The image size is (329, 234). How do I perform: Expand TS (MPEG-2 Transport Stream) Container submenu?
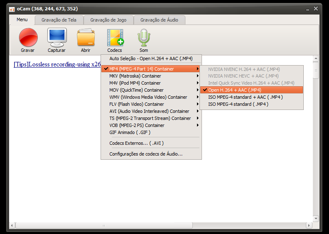coord(151,118)
